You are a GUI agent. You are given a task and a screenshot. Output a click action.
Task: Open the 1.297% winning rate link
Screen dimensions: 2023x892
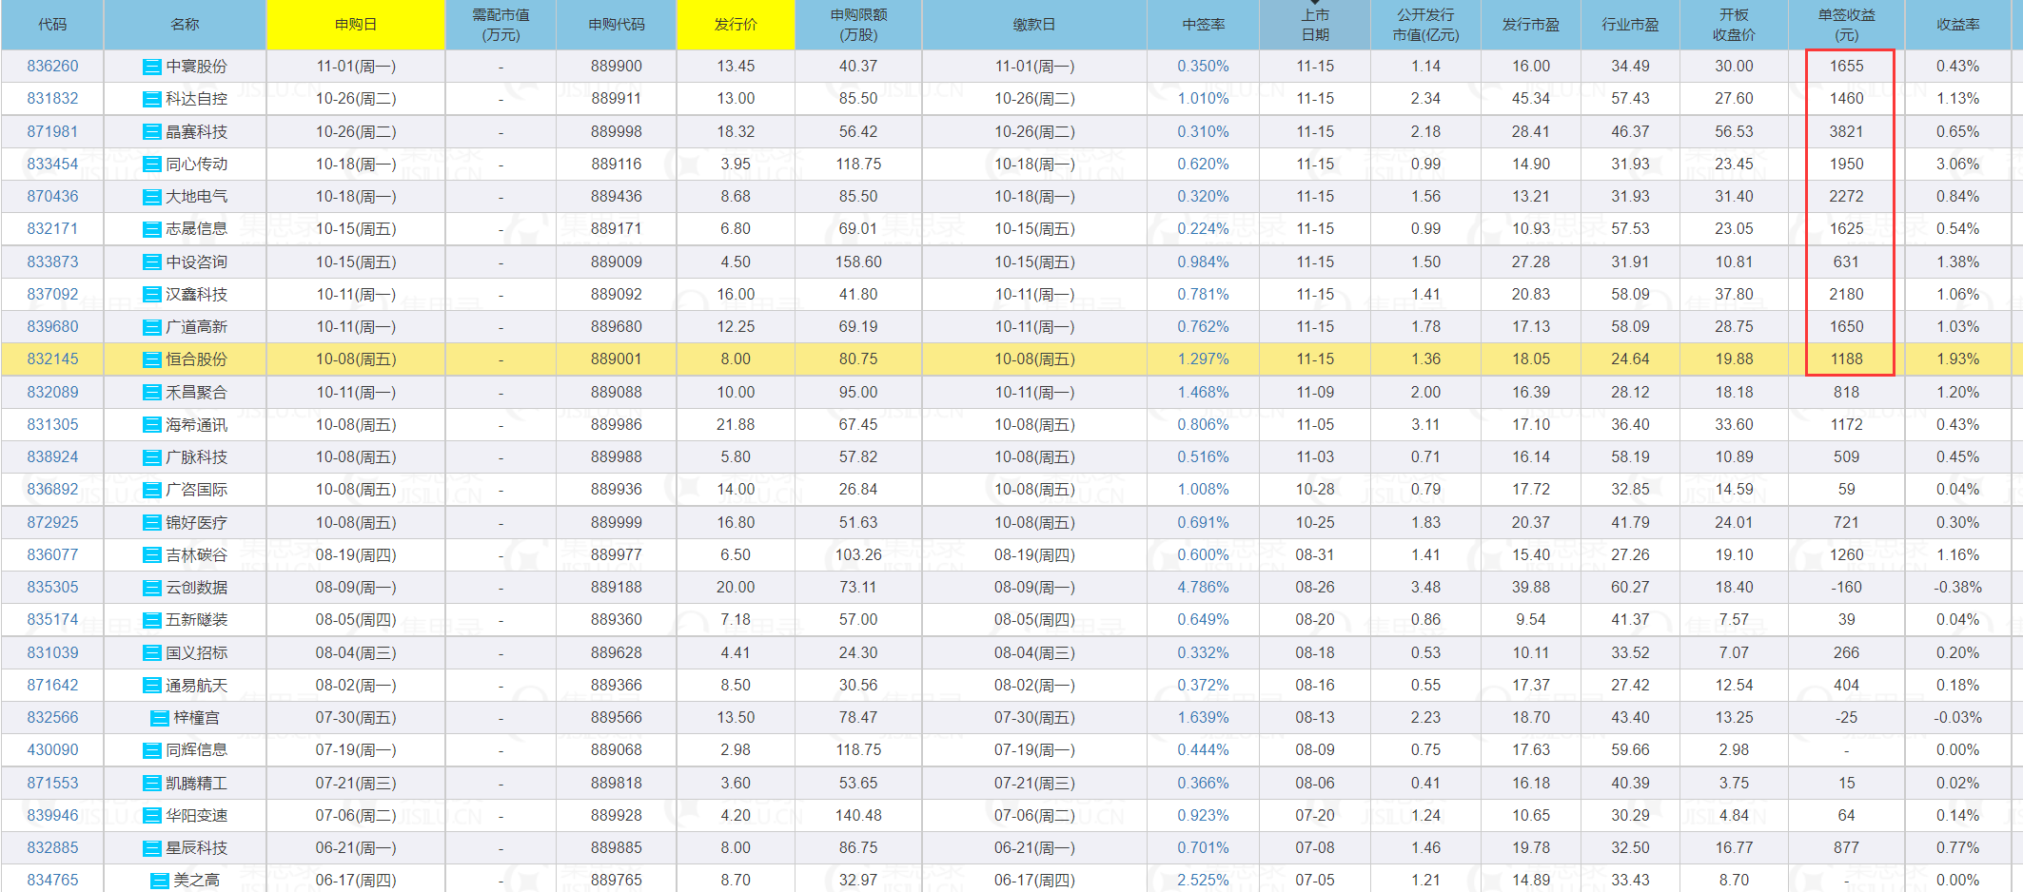tap(1203, 359)
